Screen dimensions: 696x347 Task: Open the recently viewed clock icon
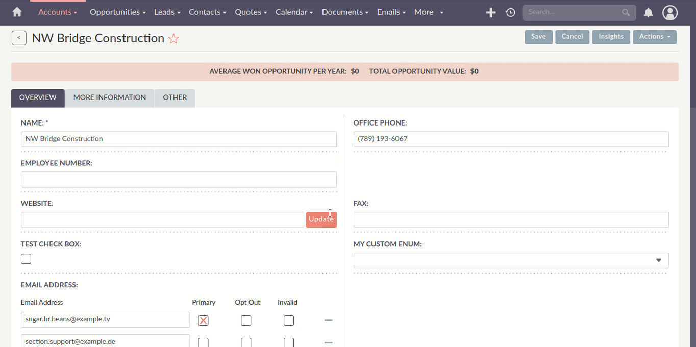coord(510,12)
